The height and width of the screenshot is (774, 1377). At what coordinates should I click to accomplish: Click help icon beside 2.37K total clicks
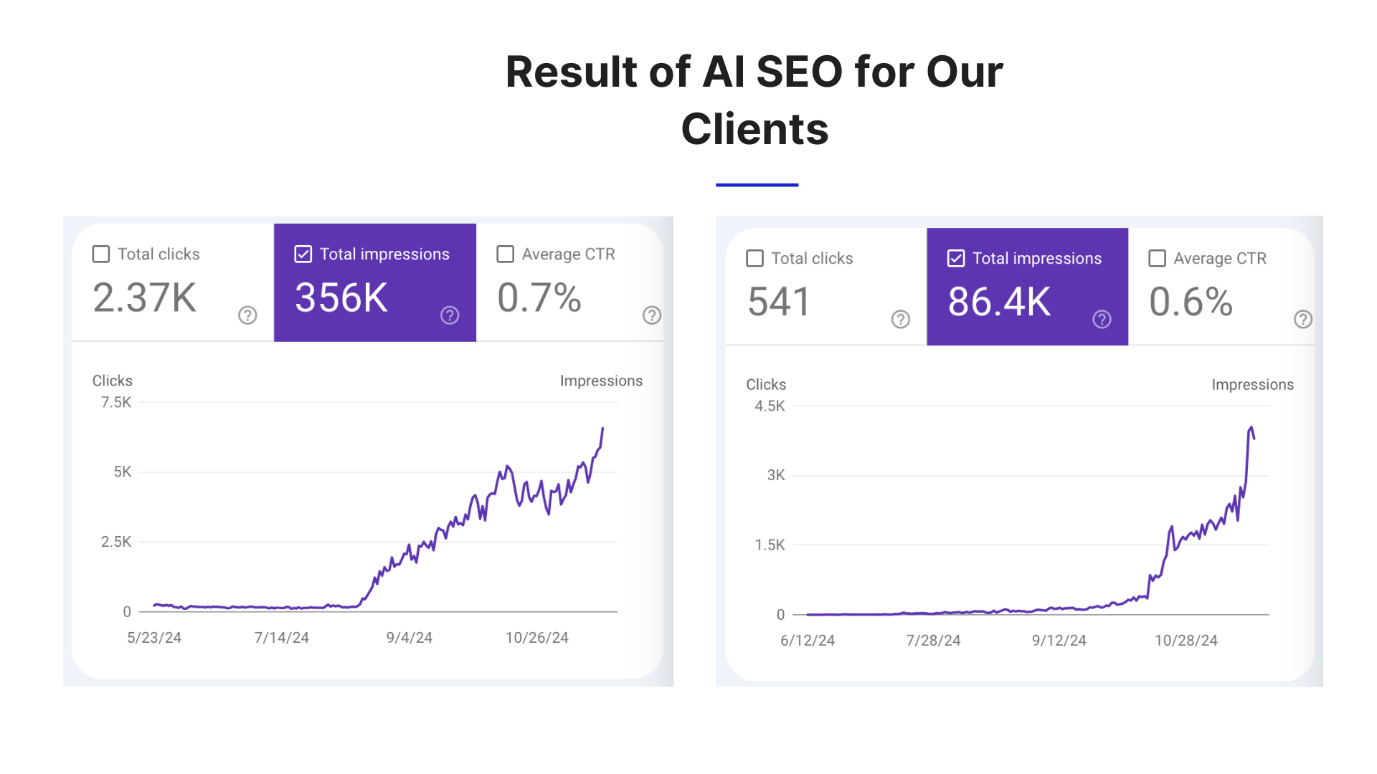point(247,315)
